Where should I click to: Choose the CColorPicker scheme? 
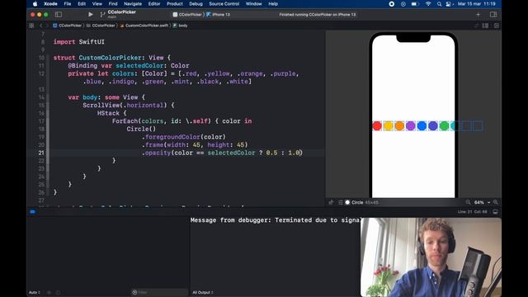(187, 15)
